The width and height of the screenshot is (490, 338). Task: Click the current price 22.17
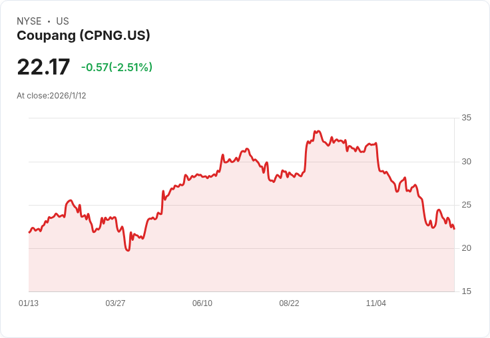point(43,67)
